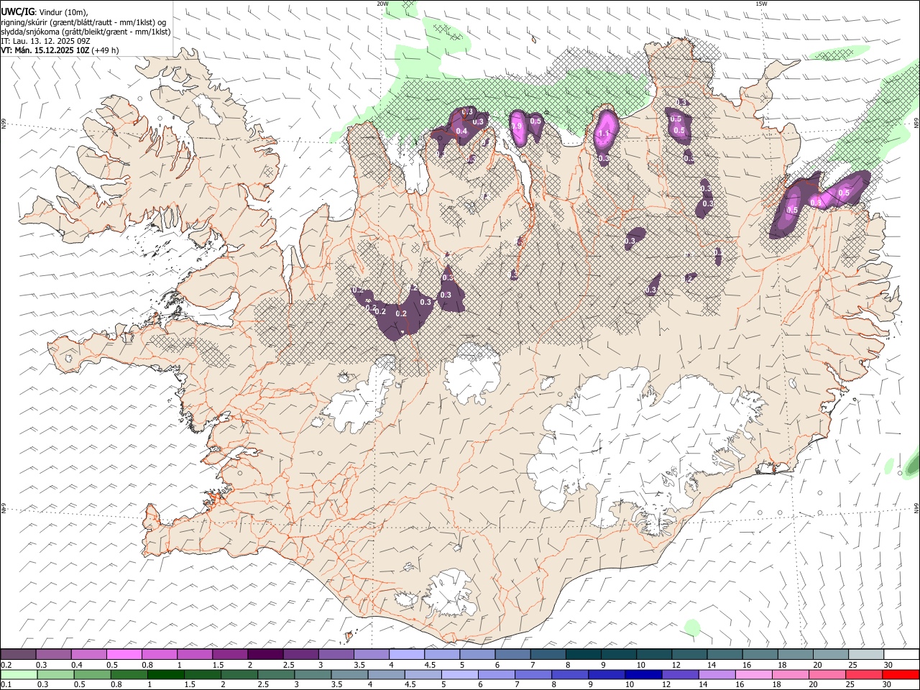The height and width of the screenshot is (690, 920).
Task: Click the '20' label in the snow legend
Action: click(818, 665)
